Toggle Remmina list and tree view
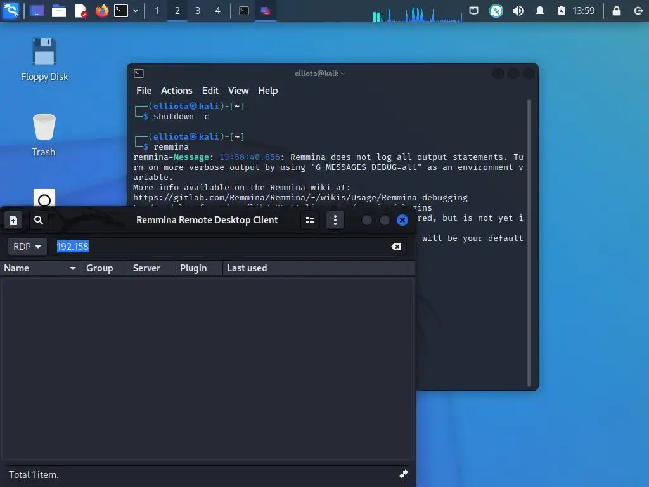Screen dimensions: 649x487 (309, 220)
